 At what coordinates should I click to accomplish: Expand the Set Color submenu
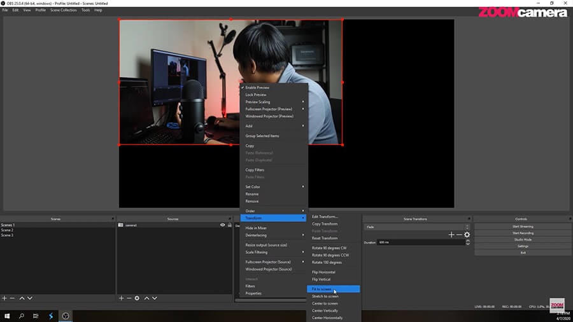(274, 187)
